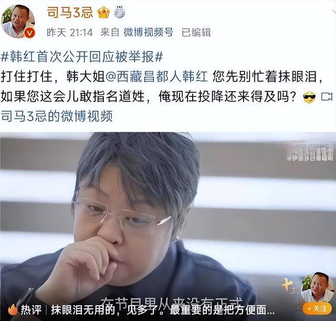Click the 司马3忌 username
Screen dimensions: 336x321
(70, 12)
